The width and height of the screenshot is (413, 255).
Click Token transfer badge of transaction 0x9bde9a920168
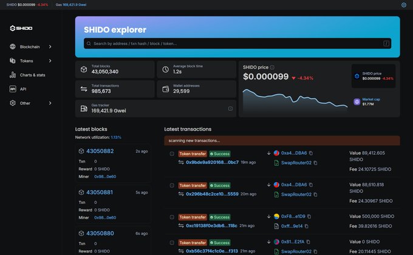point(193,154)
